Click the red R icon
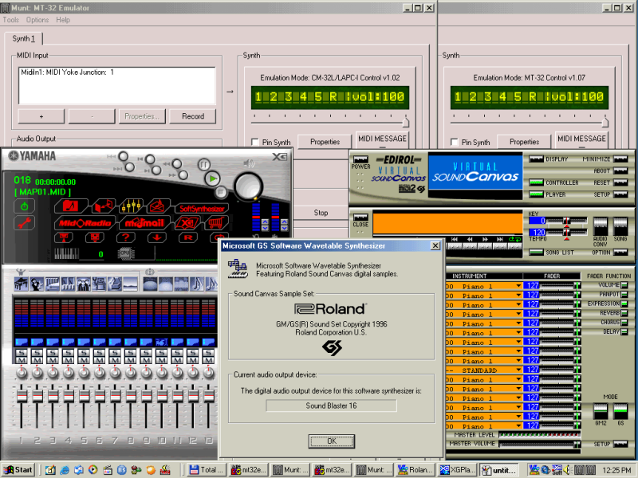The width and height of the screenshot is (638, 478). coord(188,237)
